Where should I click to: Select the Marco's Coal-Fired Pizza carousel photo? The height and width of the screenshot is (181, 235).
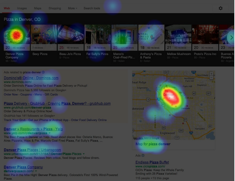(x=125, y=34)
